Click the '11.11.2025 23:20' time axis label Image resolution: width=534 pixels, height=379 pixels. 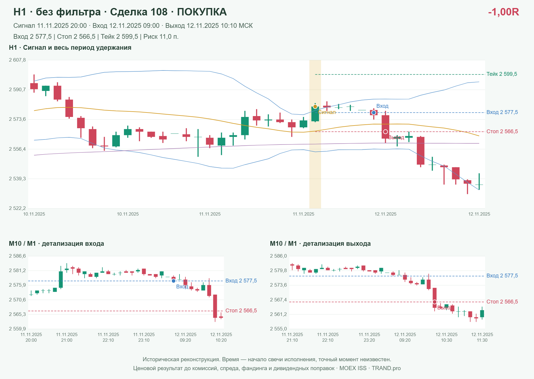pos(369,337)
